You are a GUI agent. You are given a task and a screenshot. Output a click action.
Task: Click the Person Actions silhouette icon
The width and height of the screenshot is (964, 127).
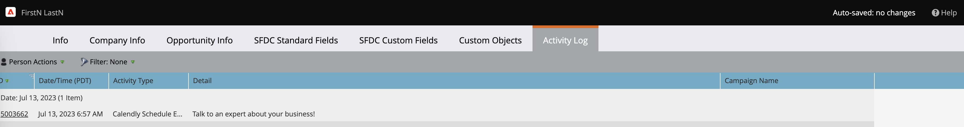point(4,62)
